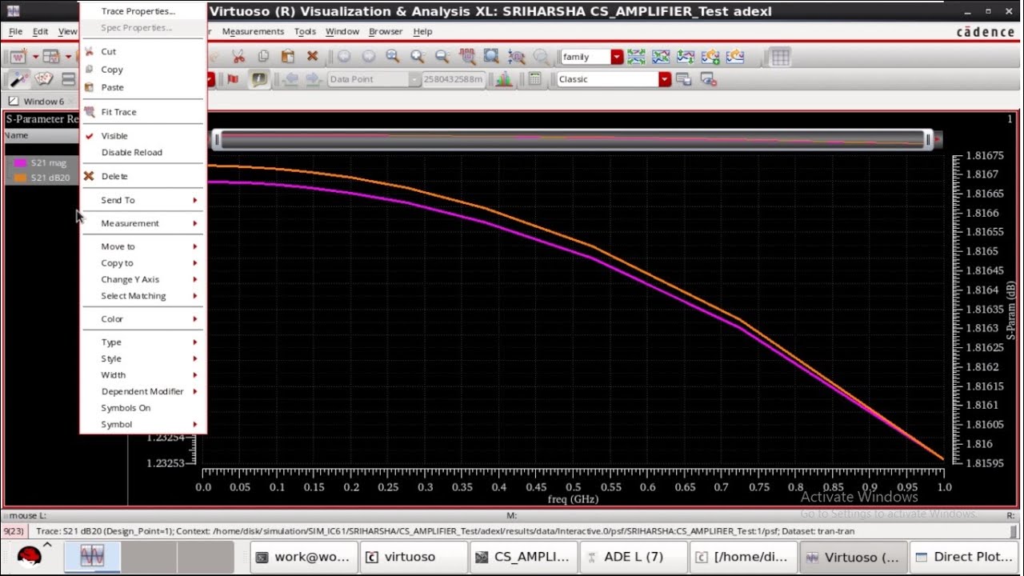Click the playing cards icon in toolbar
Screen dimensions: 1024x576
click(43, 79)
